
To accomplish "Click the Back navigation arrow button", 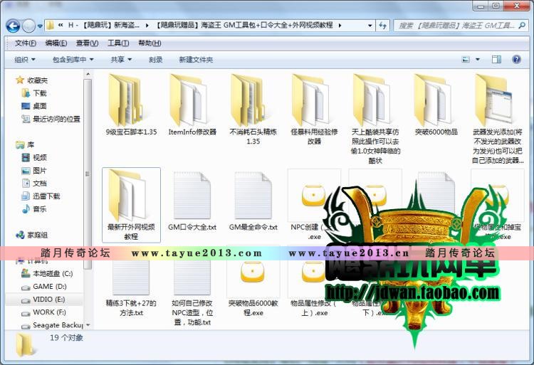I will tap(13, 26).
